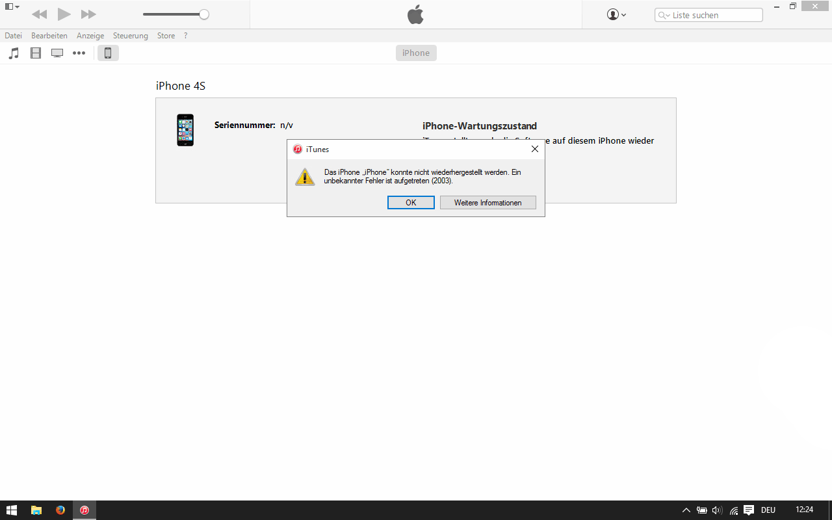
Task: Open the sidebar view menu dropdown
Action: 12,6
